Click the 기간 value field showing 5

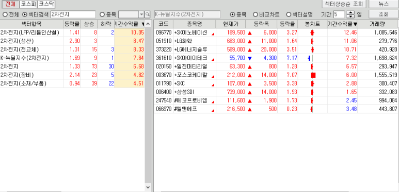pyautogui.click(x=339, y=14)
